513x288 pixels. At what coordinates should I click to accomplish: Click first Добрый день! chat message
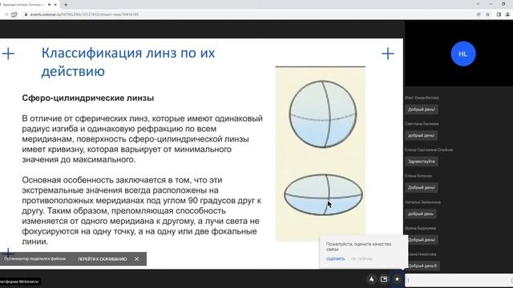click(x=421, y=110)
